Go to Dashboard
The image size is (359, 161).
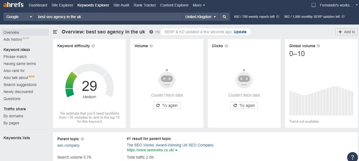[38, 5]
